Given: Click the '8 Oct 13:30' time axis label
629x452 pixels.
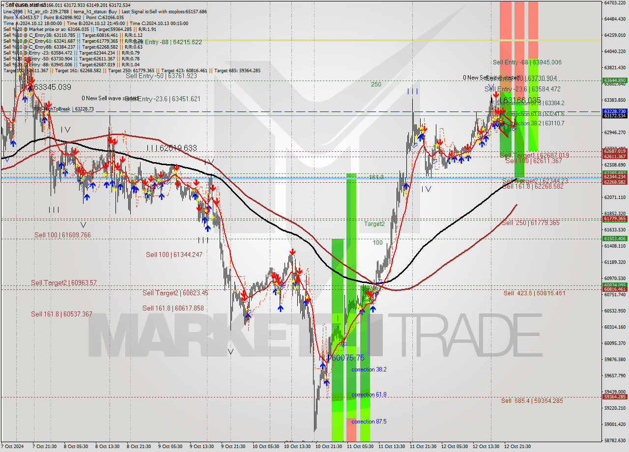Looking at the screenshot, I should click(x=108, y=447).
